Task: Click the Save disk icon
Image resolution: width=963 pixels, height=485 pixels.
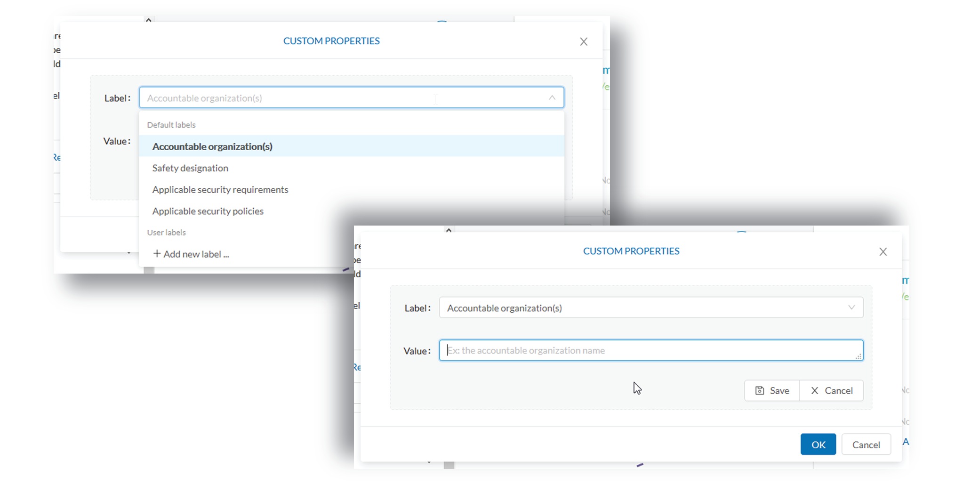Action: (760, 390)
